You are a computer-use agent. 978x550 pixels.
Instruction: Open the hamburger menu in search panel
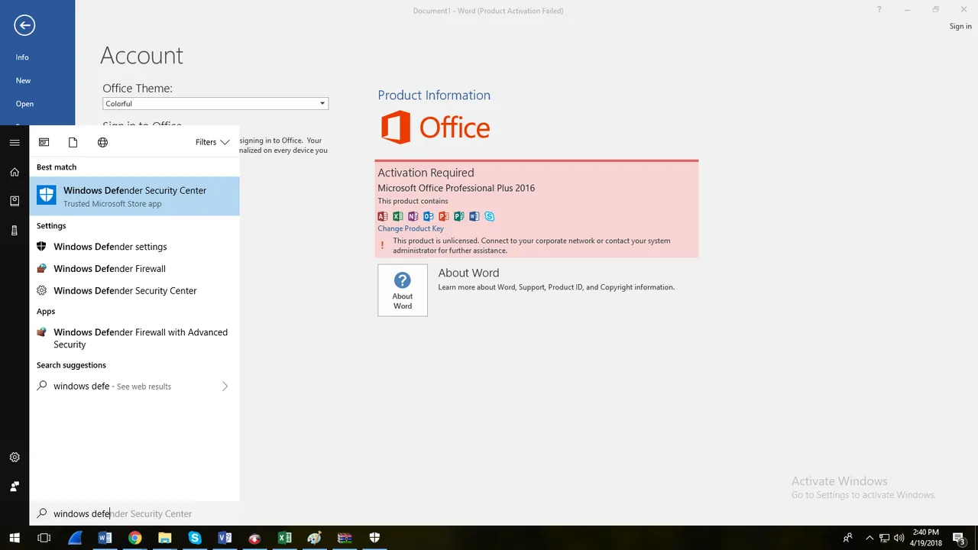pos(15,143)
